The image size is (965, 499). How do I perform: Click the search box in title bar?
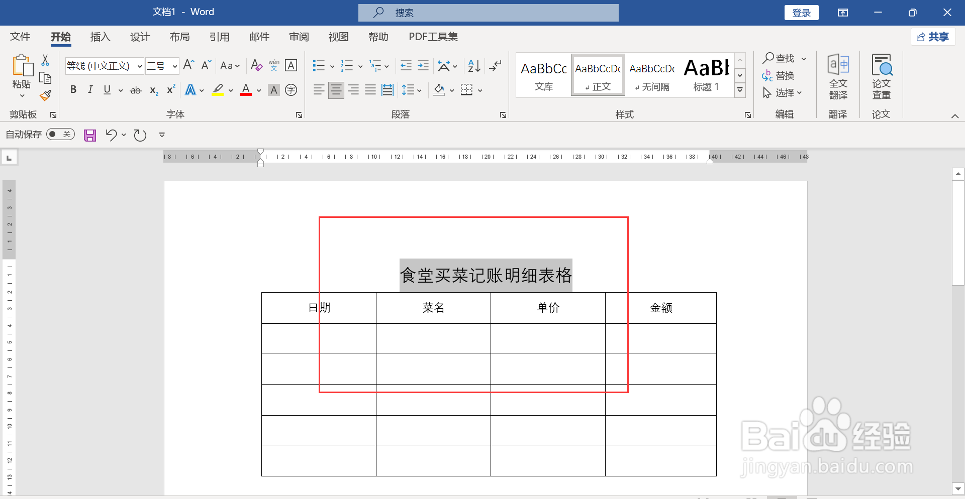point(488,13)
